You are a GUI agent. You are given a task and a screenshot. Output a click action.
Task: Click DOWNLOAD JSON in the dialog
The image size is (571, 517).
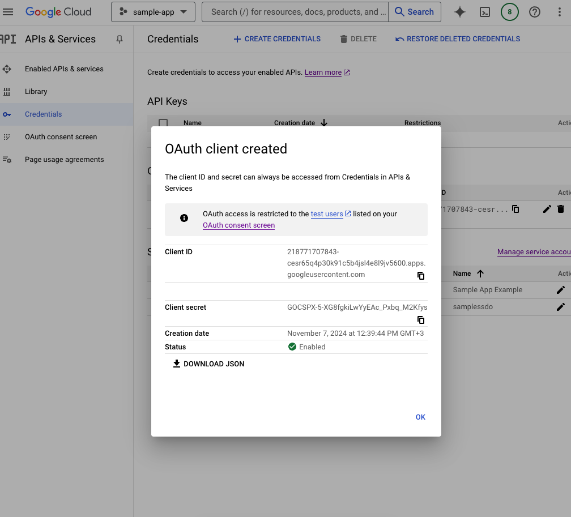tap(208, 364)
